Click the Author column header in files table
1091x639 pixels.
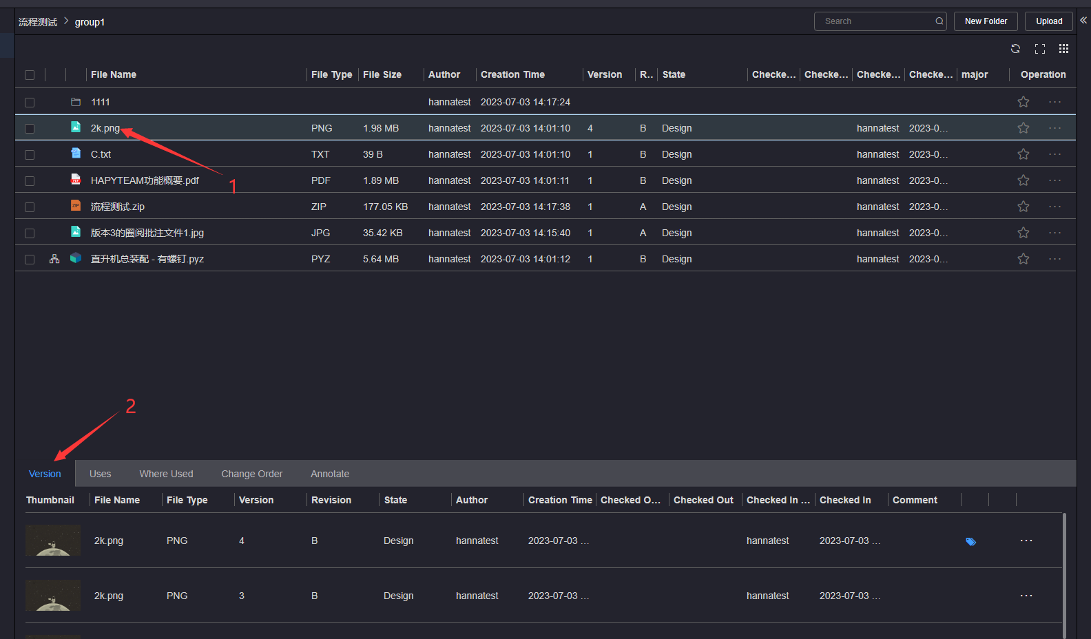(444, 74)
